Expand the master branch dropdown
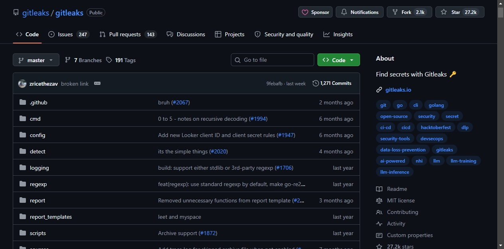 point(36,60)
